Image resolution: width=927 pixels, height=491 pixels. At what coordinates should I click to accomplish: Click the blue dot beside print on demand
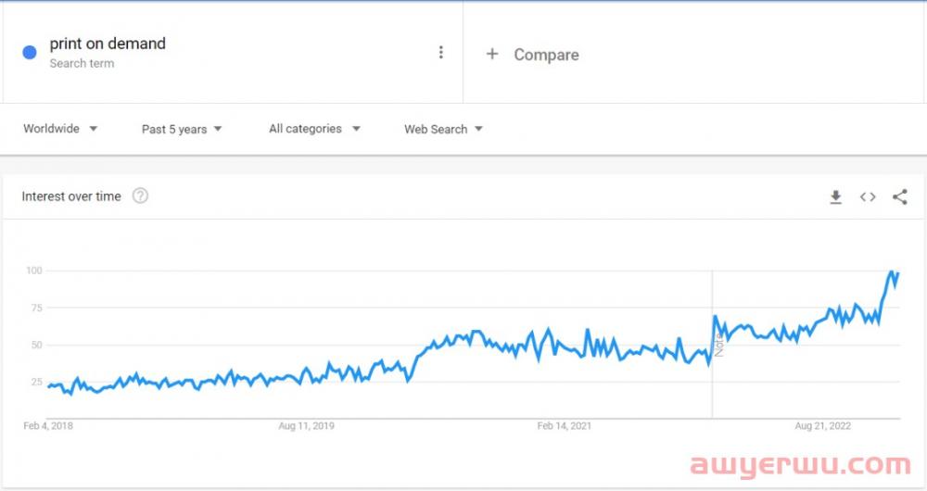[30, 53]
